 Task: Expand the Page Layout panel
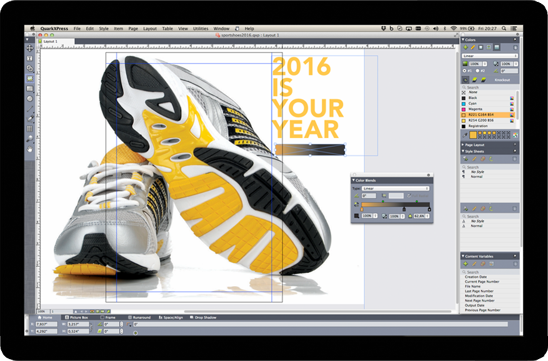tap(473, 144)
